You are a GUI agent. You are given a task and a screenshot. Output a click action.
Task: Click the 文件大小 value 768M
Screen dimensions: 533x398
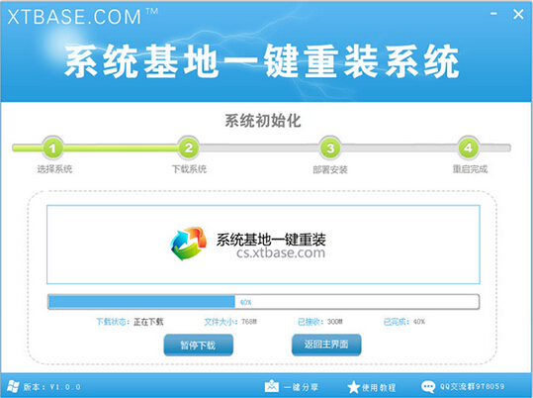[249, 322]
